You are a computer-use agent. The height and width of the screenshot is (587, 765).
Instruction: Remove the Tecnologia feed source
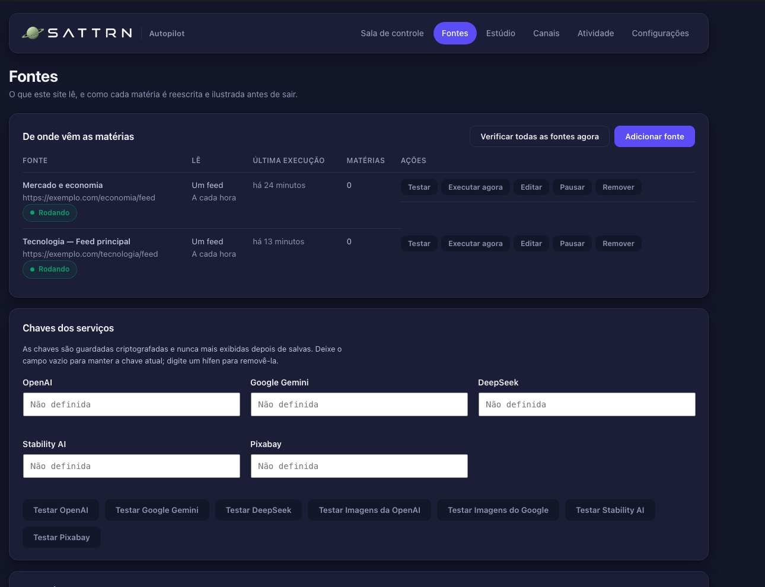[619, 244]
